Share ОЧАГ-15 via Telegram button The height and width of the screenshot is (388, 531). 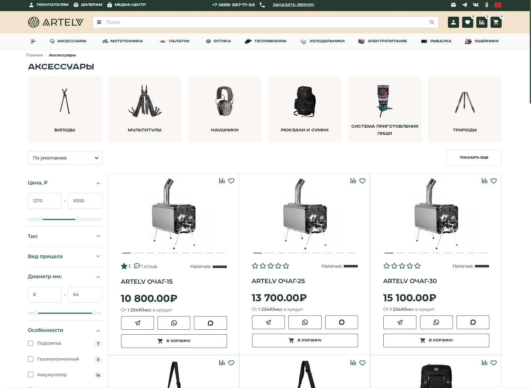pos(137,323)
